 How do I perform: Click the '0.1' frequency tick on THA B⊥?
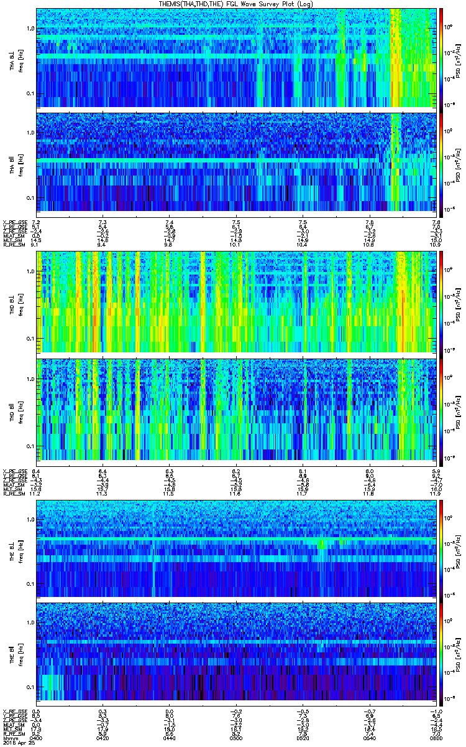click(30, 93)
